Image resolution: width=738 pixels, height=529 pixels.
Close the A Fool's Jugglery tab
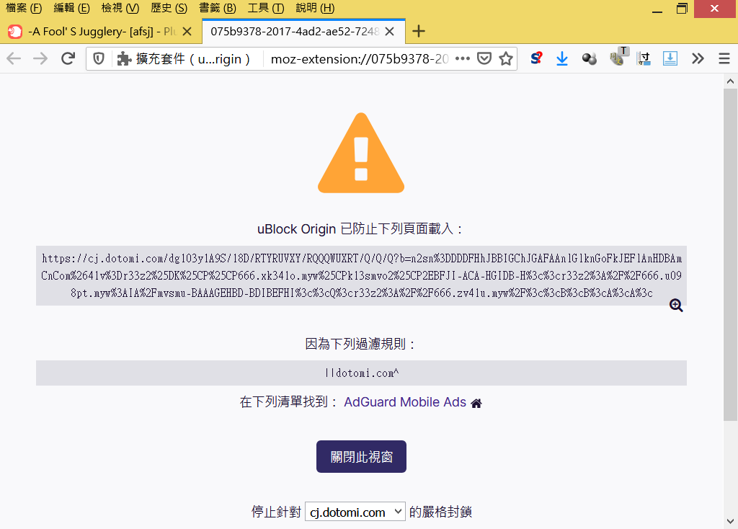point(187,32)
